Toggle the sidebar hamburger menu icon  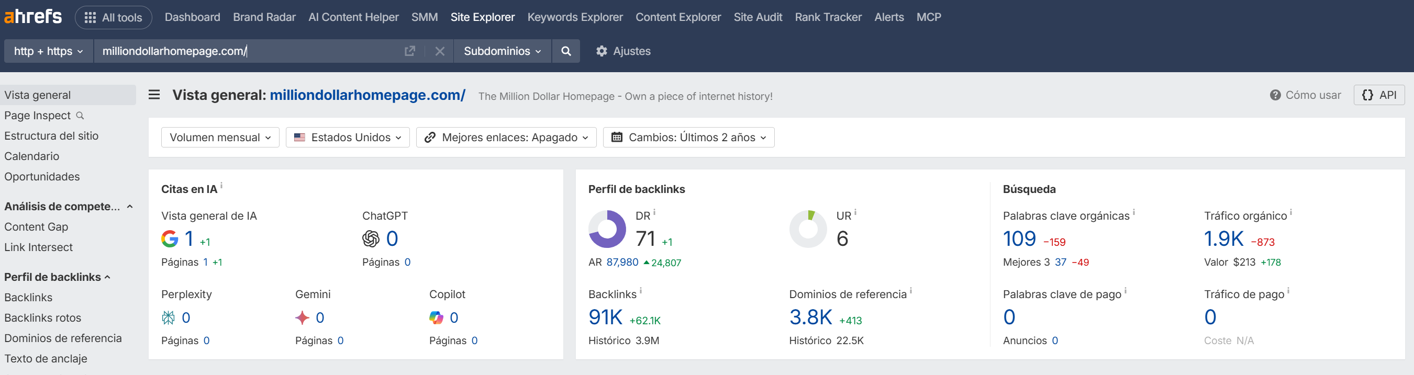tap(154, 95)
